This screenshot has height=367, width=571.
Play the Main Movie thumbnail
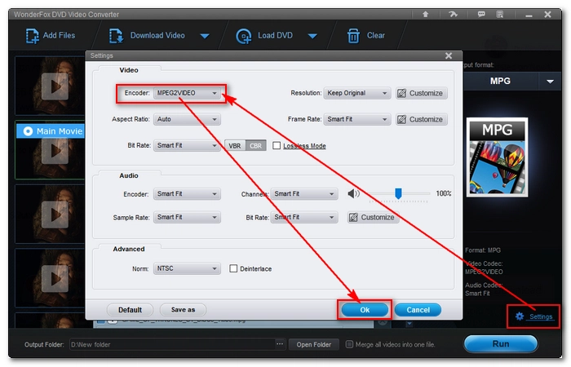[55, 151]
